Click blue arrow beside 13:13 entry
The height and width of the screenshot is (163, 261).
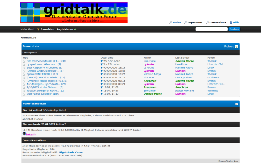click(x=102, y=68)
